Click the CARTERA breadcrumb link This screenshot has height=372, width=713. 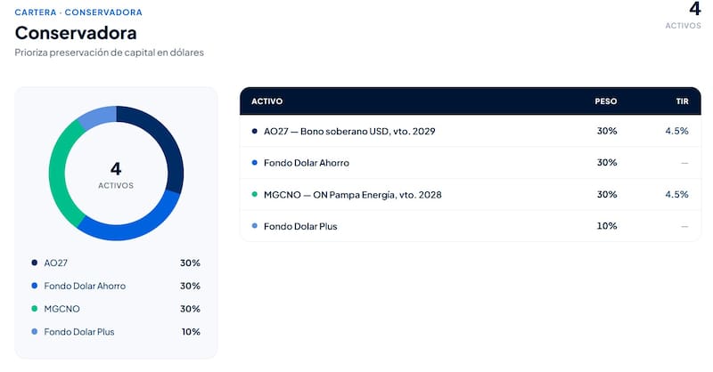36,12
